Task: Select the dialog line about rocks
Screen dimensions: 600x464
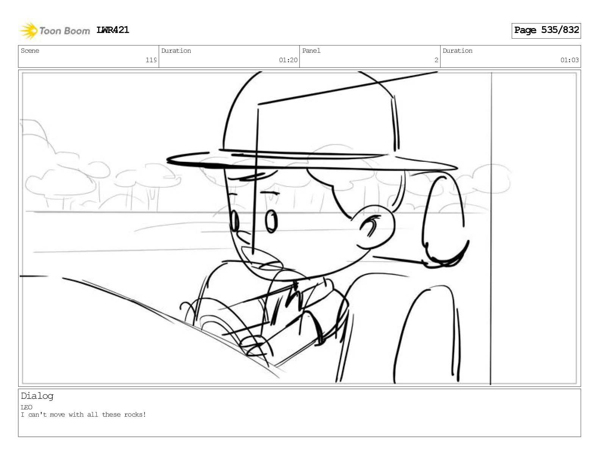Action: click(83, 414)
